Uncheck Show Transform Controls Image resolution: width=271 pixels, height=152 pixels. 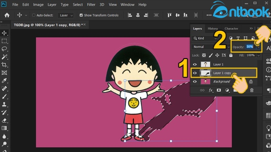tap(81, 15)
